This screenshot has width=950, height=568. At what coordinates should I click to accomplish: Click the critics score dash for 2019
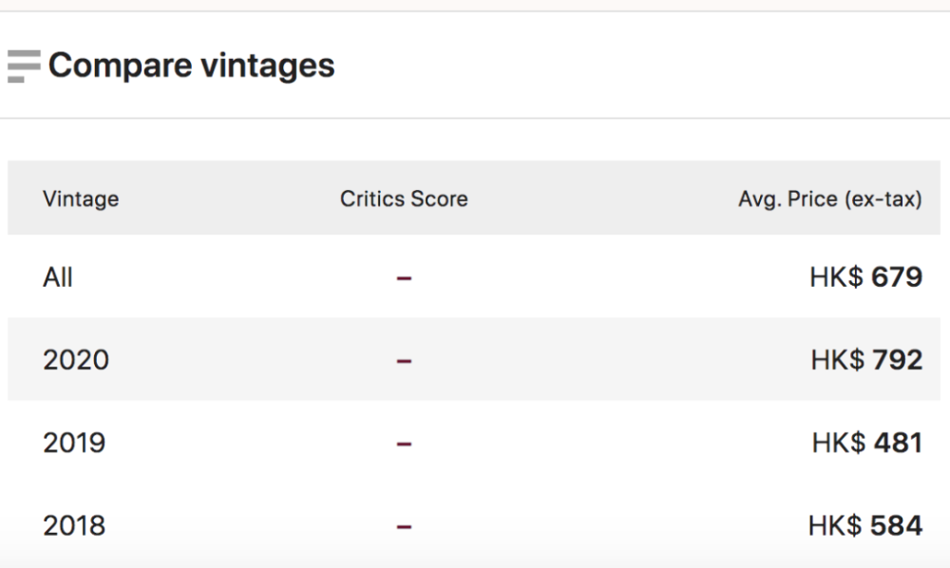[404, 444]
